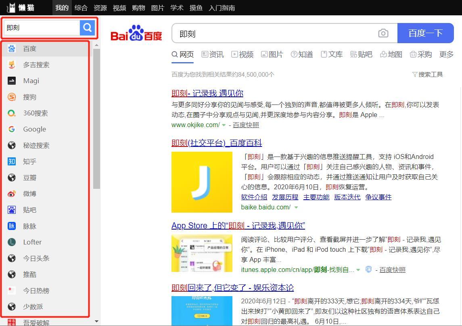Click the sidebar scroll down arrow
Screen dimensions: 462x326
point(96,322)
